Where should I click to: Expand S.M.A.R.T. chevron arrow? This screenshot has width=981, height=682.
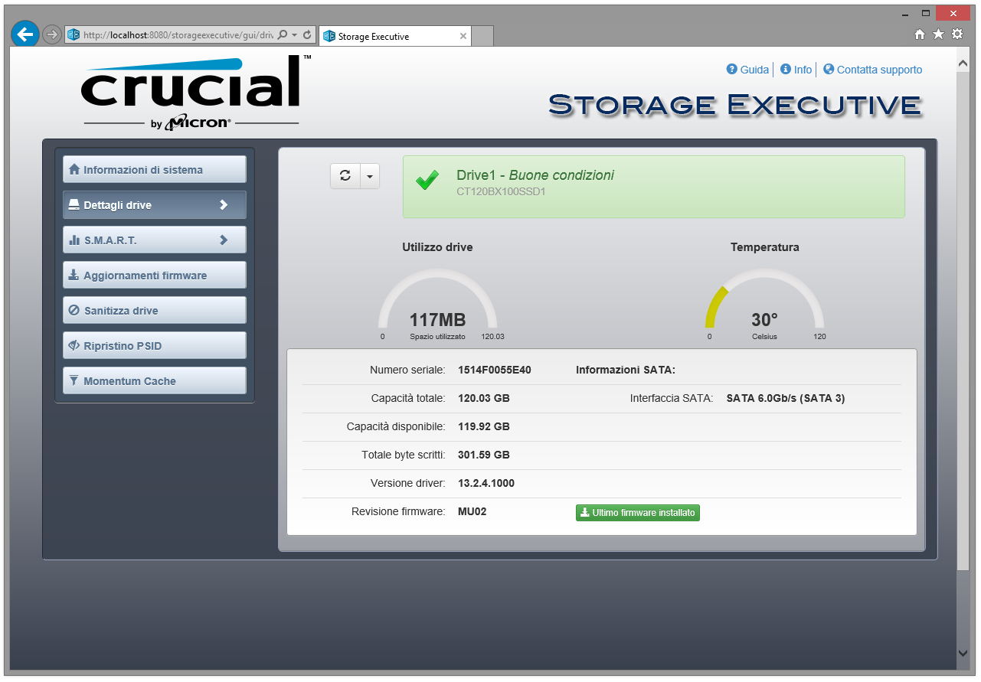pos(224,240)
